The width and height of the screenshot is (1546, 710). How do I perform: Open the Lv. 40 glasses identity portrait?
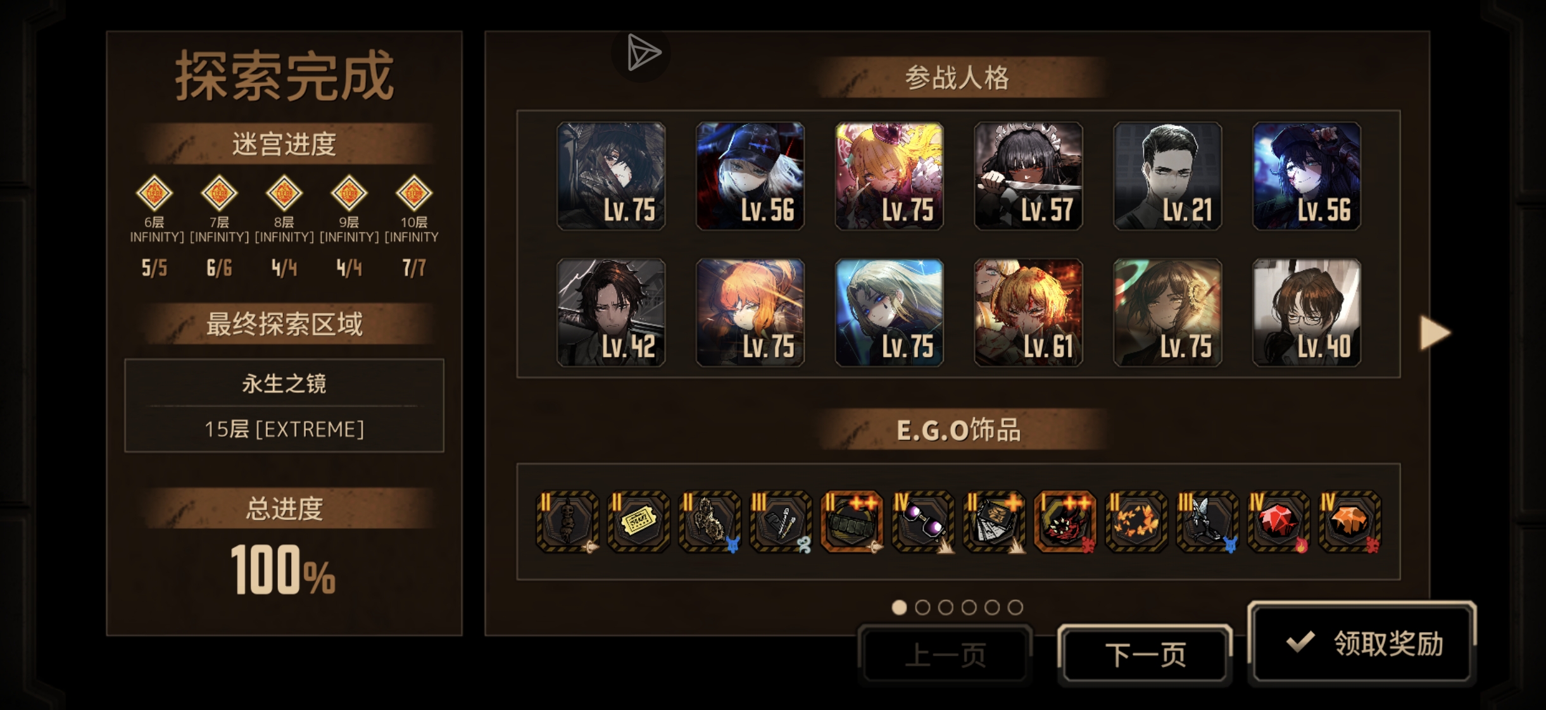1307,313
